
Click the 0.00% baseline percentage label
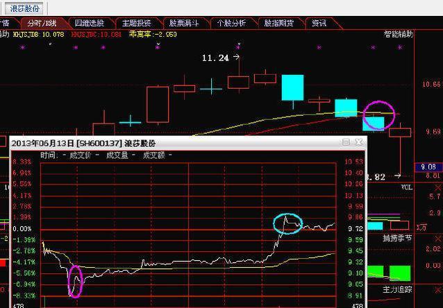tap(22, 229)
